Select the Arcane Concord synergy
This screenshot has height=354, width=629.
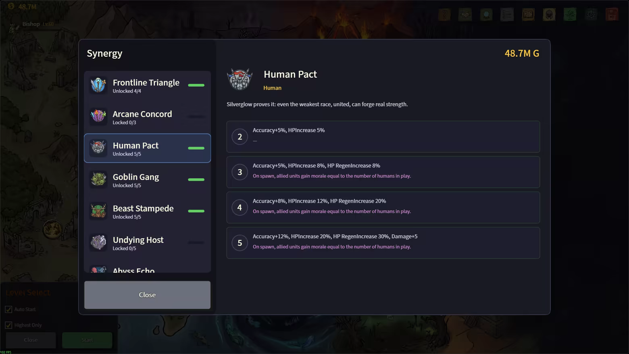tap(147, 117)
